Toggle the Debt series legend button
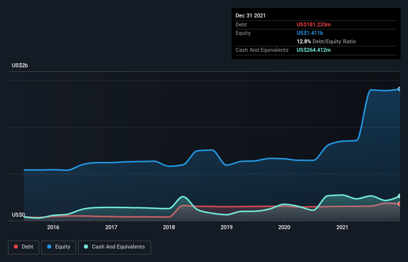Image resolution: width=408 pixels, height=262 pixels. point(23,247)
